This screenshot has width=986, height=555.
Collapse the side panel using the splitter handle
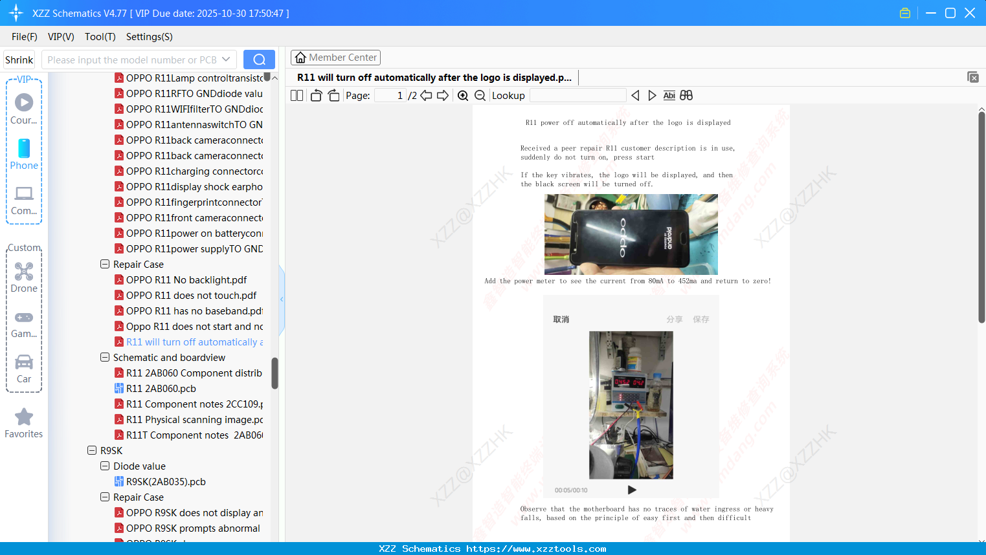[282, 299]
